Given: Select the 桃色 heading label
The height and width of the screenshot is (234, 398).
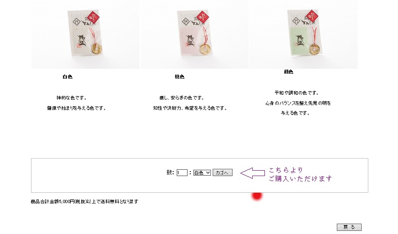Looking at the screenshot, I should [x=179, y=76].
